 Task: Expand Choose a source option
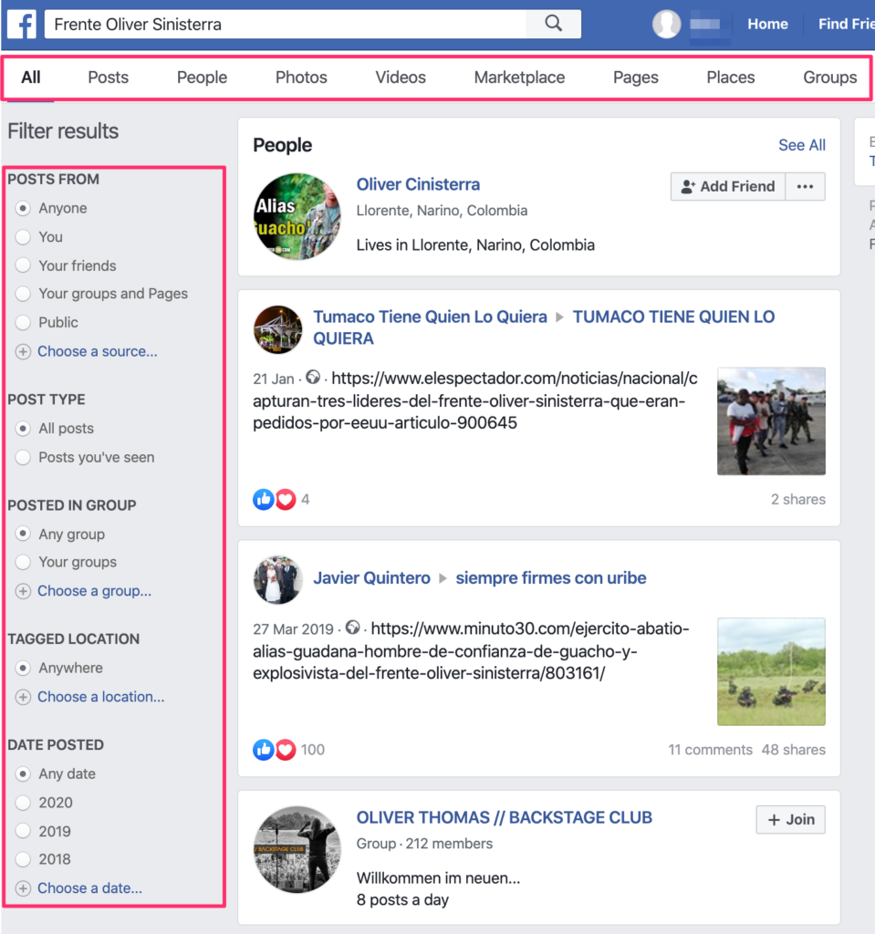pyautogui.click(x=97, y=351)
